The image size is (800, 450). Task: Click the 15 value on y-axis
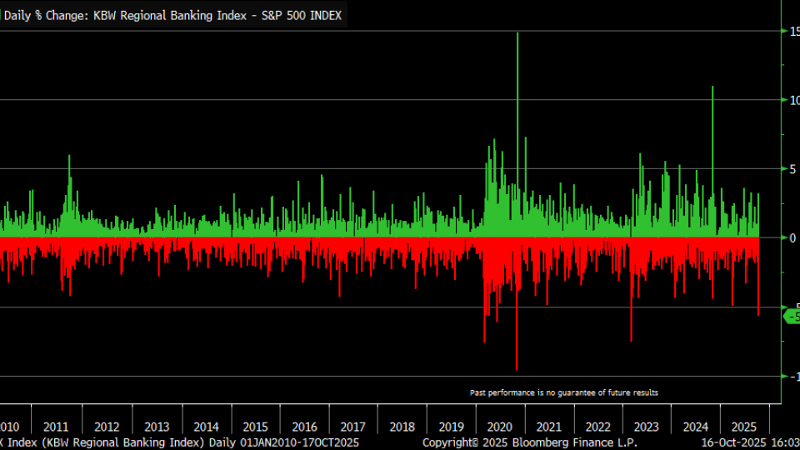(794, 31)
